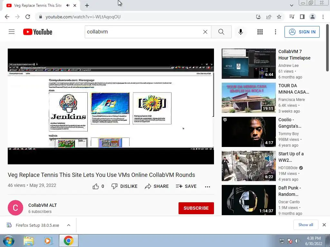
Task: Open Windows Explorer from taskbar
Action: point(29,241)
